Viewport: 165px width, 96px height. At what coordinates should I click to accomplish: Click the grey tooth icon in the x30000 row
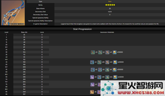pyautogui.click(x=93, y=70)
